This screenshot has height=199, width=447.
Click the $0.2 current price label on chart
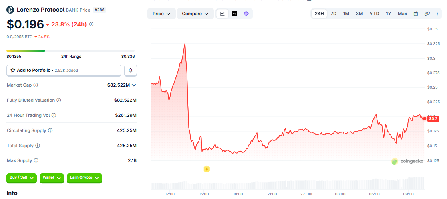pyautogui.click(x=433, y=119)
